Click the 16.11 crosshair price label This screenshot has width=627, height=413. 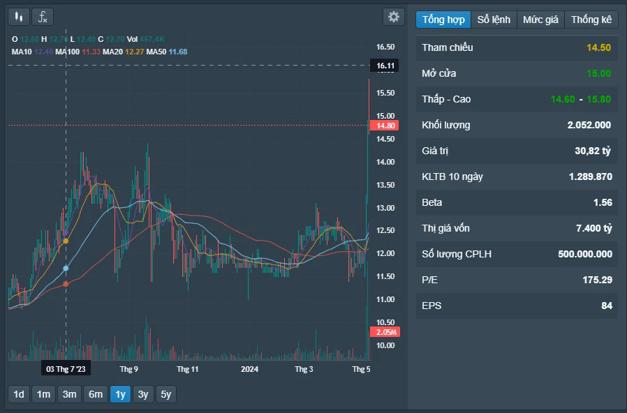385,66
